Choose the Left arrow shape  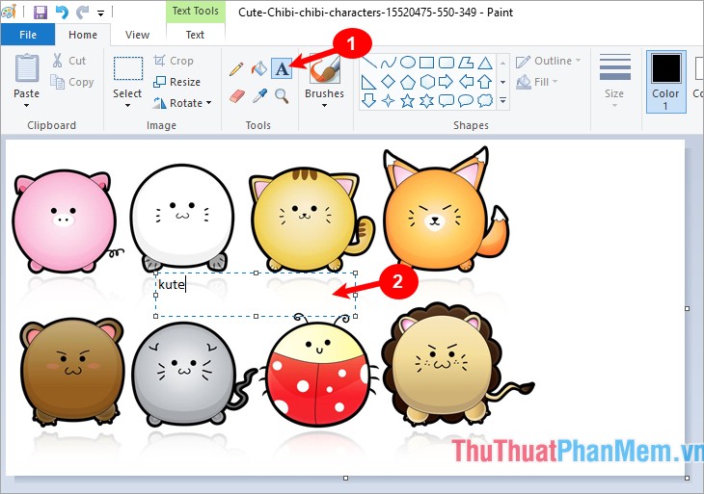pos(466,82)
